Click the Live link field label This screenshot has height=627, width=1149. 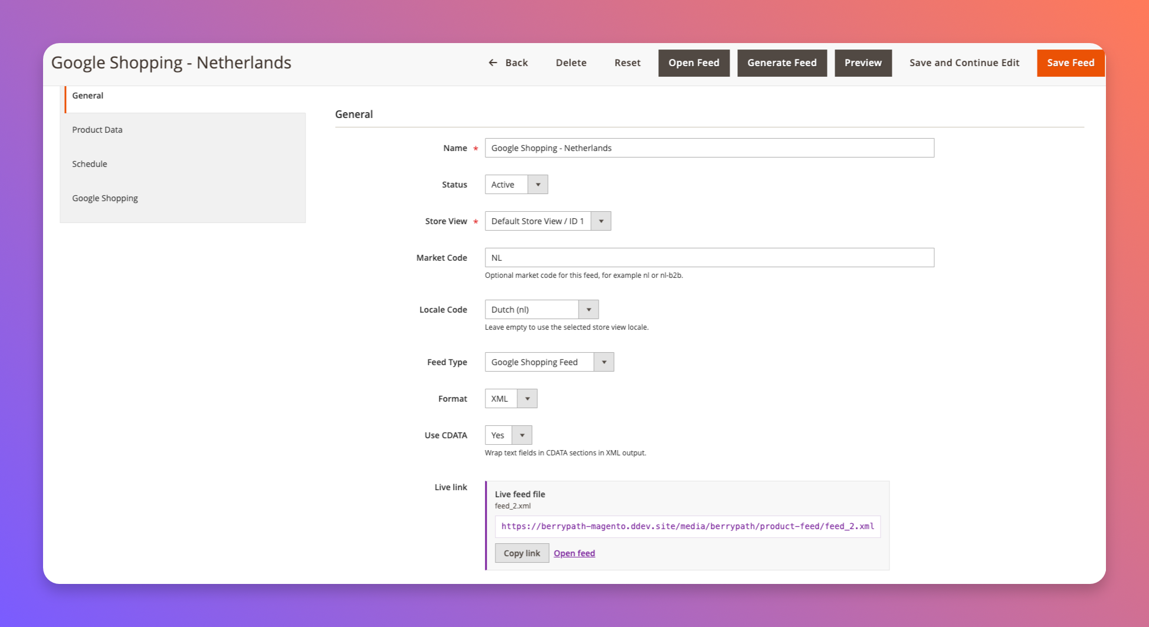[451, 487]
